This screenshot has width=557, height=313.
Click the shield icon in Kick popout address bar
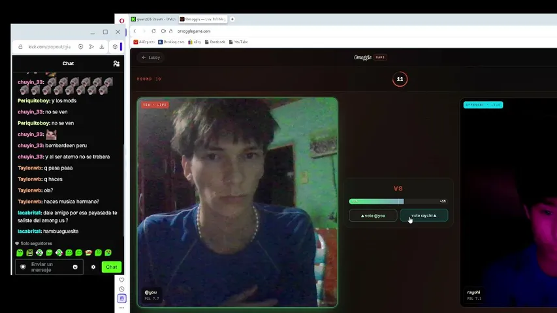click(x=80, y=47)
